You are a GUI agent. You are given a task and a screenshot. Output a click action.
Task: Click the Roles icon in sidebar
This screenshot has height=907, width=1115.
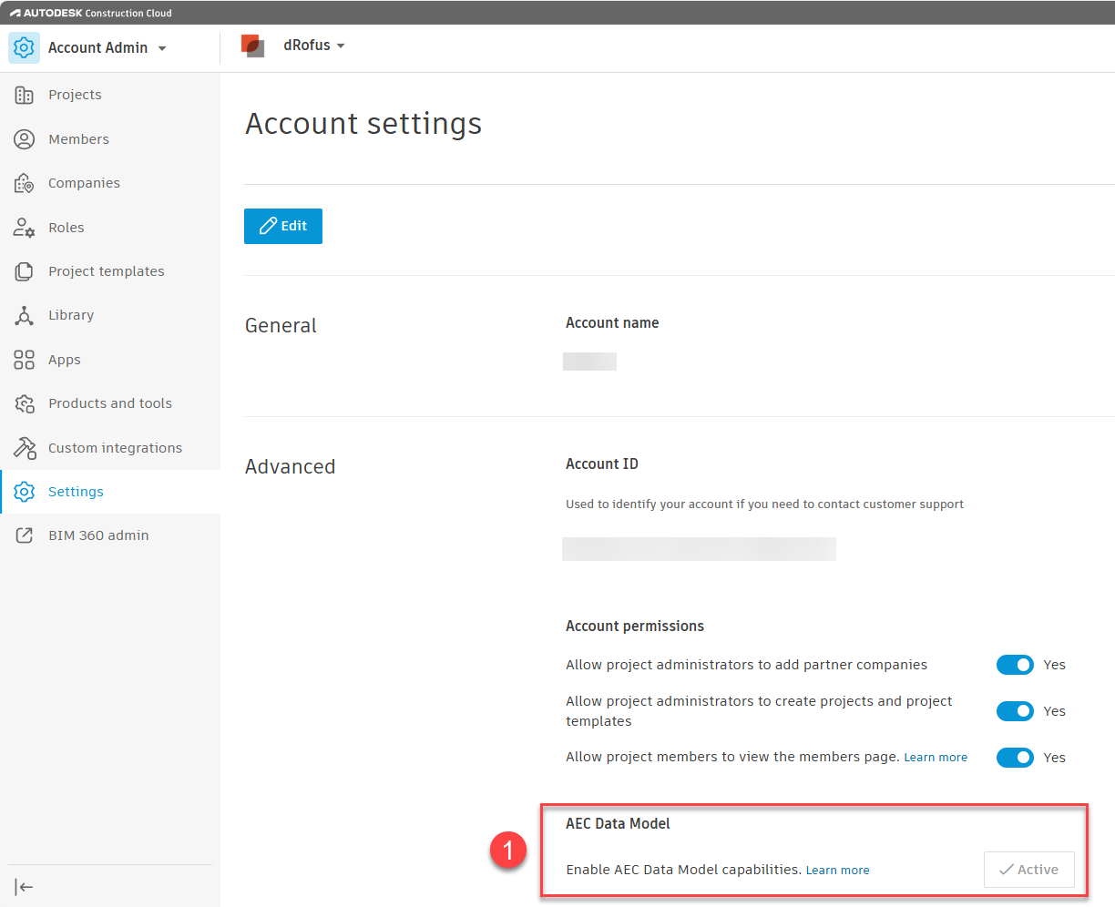click(x=25, y=228)
